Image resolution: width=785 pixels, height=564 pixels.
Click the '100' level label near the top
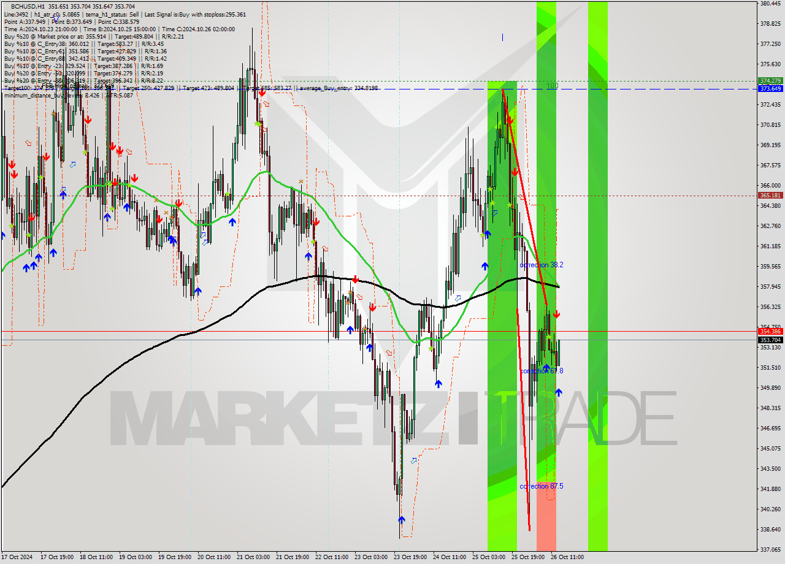[552, 86]
